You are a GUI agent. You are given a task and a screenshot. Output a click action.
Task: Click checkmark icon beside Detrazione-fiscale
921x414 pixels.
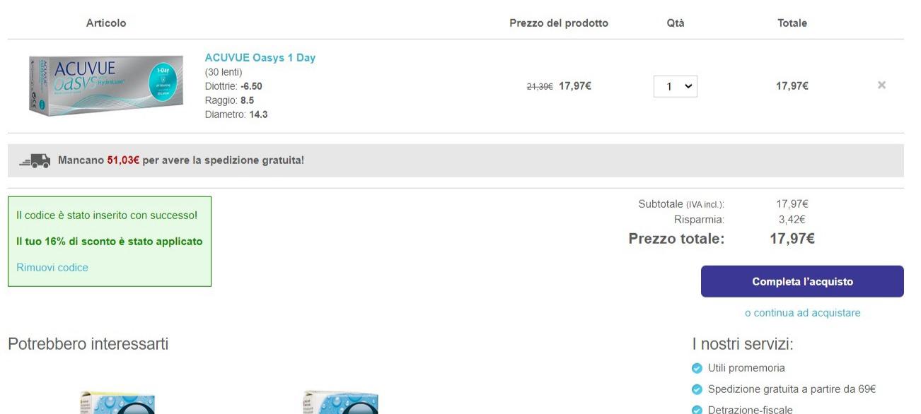pyautogui.click(x=697, y=410)
